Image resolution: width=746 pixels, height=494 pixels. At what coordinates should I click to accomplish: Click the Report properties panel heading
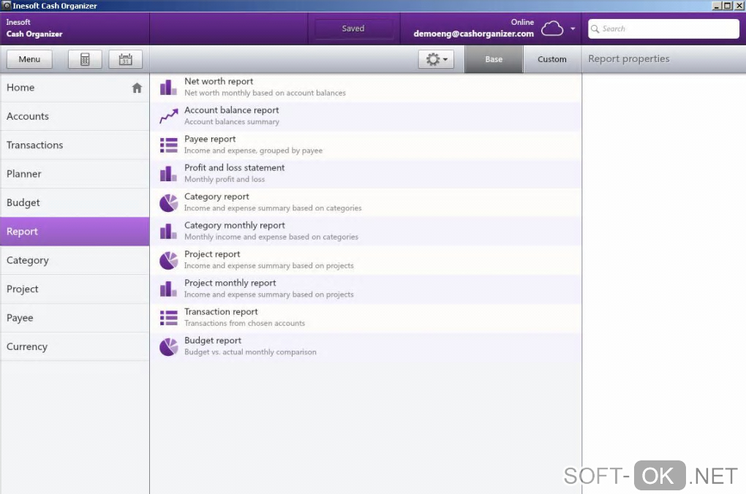[x=628, y=59]
